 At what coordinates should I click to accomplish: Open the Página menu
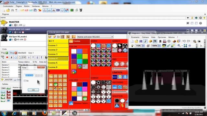[19, 6]
